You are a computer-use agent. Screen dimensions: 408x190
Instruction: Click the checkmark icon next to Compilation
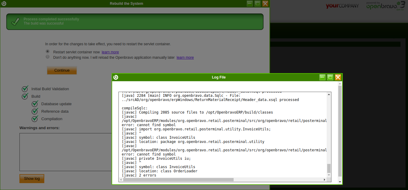[x=35, y=119]
